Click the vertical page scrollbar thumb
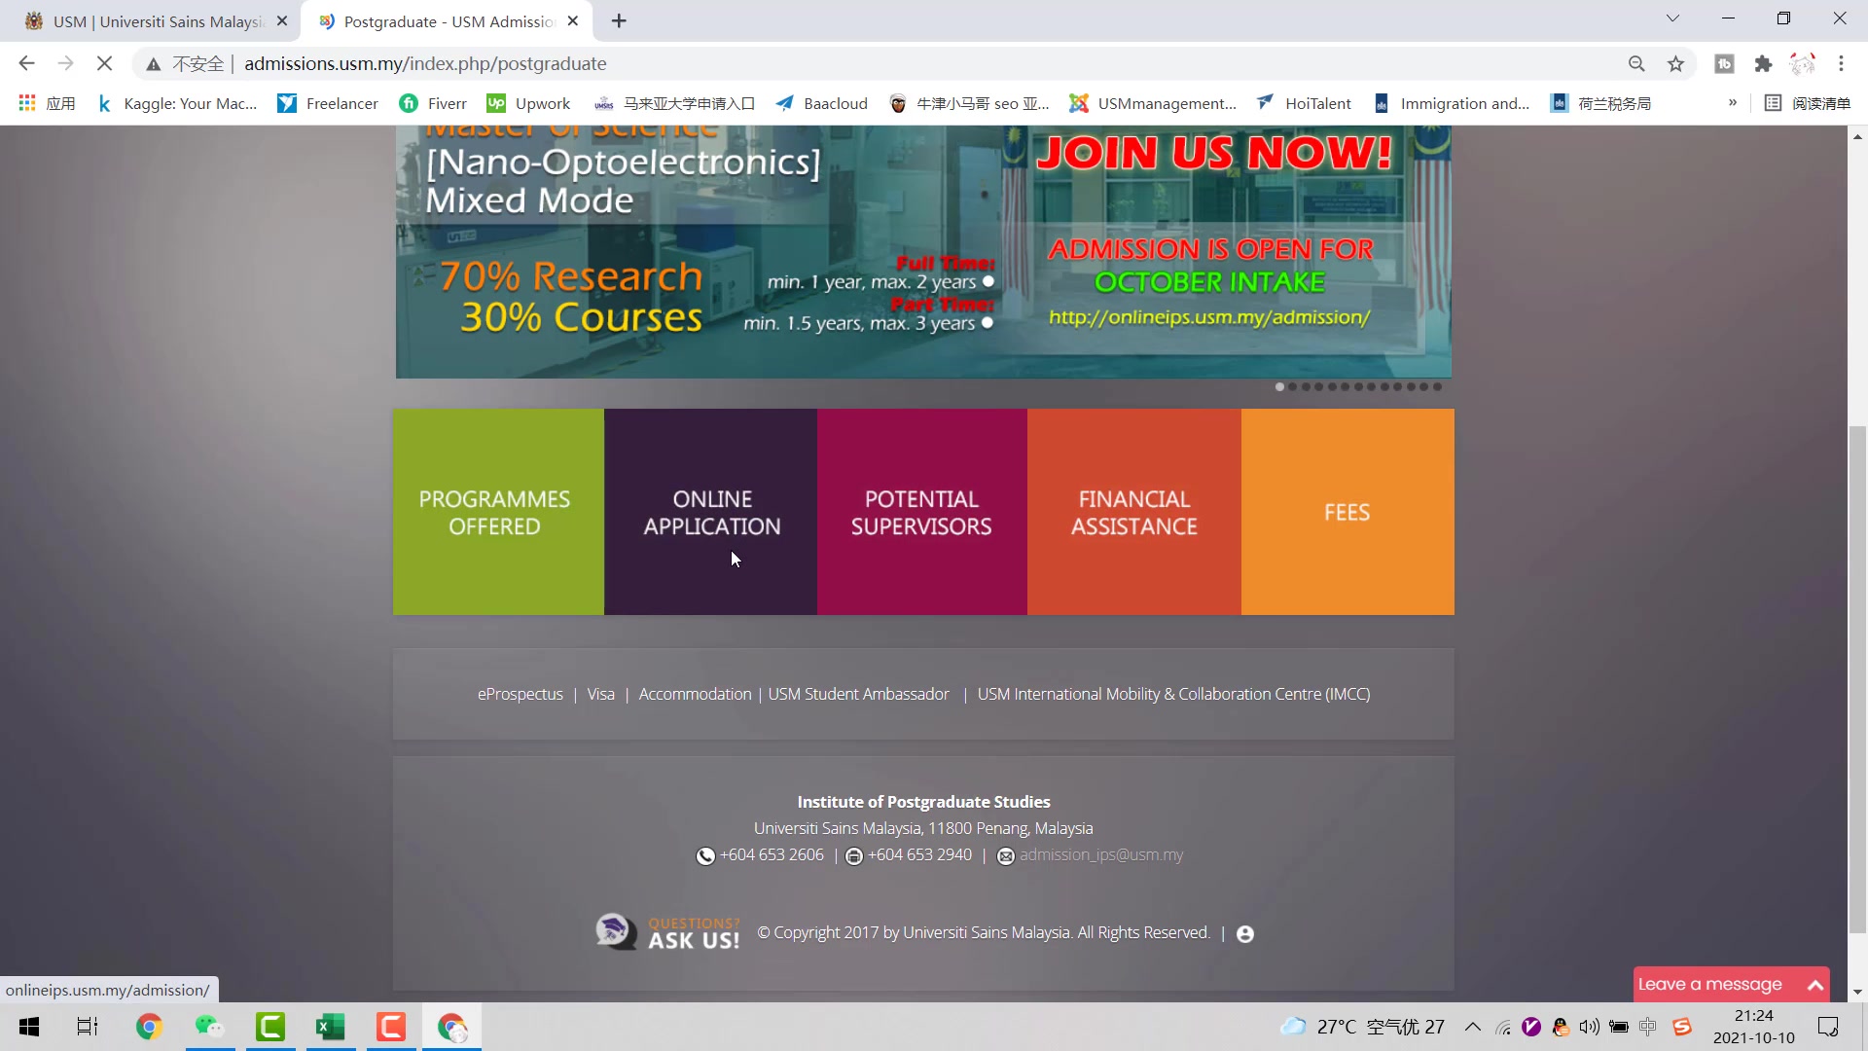 [1857, 679]
